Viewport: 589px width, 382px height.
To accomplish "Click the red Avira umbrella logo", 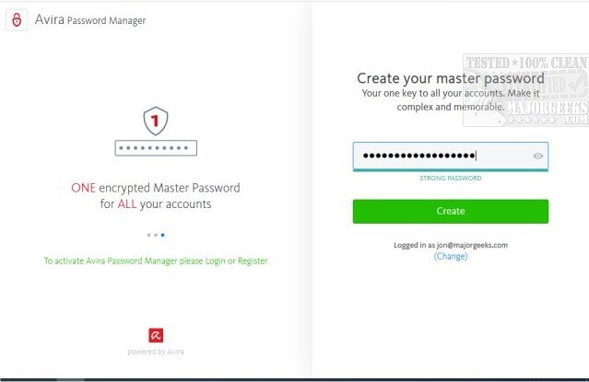I will pyautogui.click(x=155, y=335).
